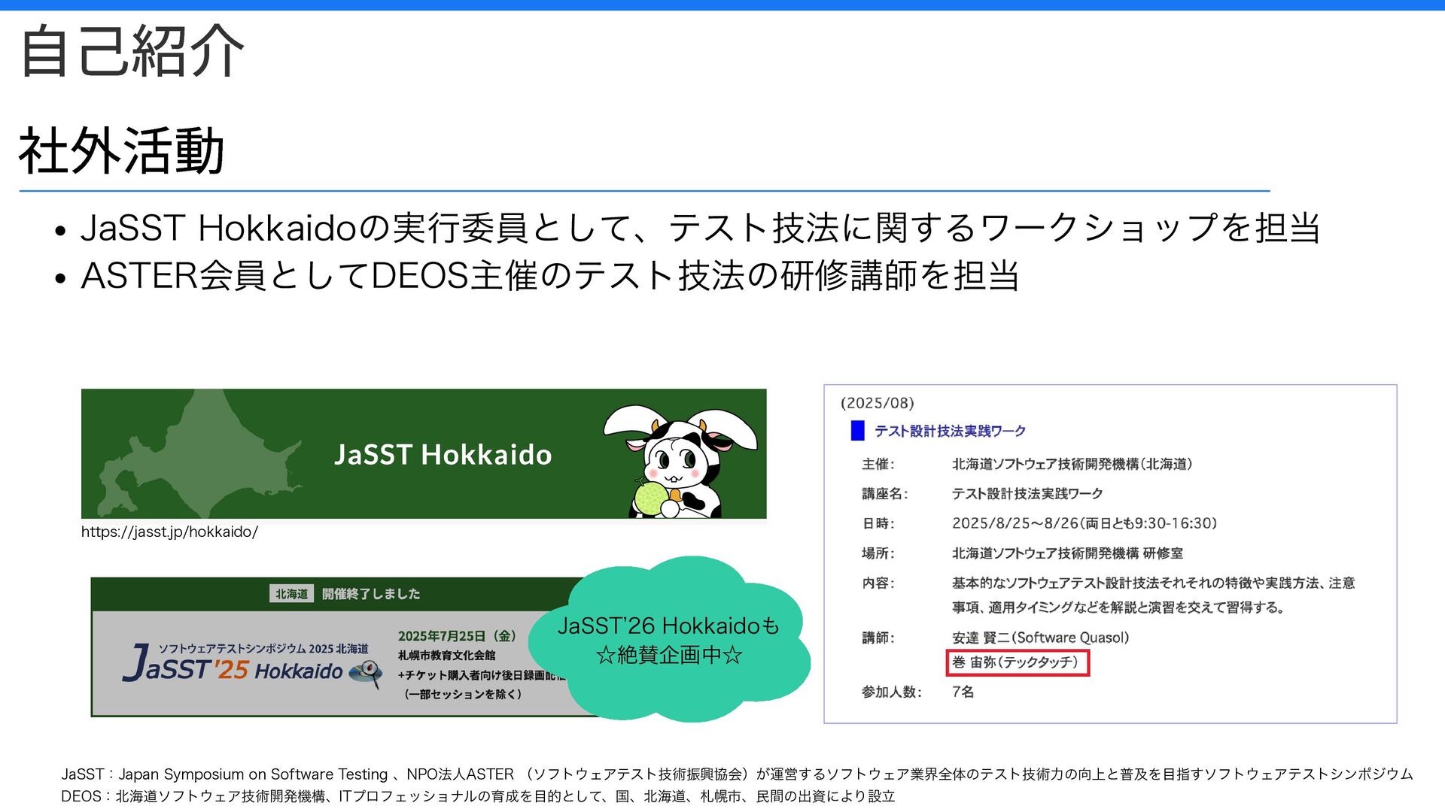Screen dimensions: 1445x812
Task: Click the JaSST'25 Hokkaido logo
Action: point(233,664)
